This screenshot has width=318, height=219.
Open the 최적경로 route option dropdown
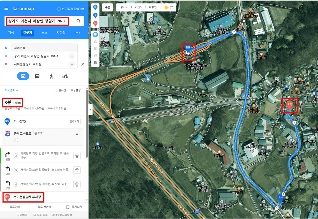click(11, 90)
